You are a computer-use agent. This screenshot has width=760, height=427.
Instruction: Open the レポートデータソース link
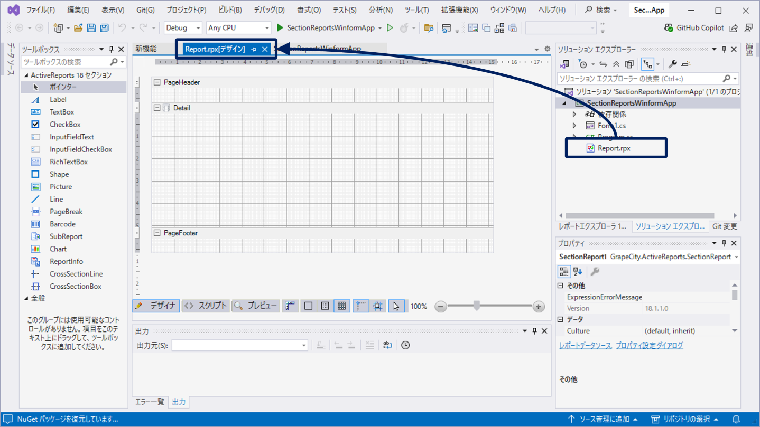pyautogui.click(x=585, y=345)
